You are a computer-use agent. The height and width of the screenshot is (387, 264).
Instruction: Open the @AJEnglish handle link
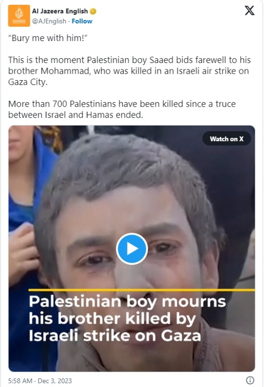click(49, 21)
